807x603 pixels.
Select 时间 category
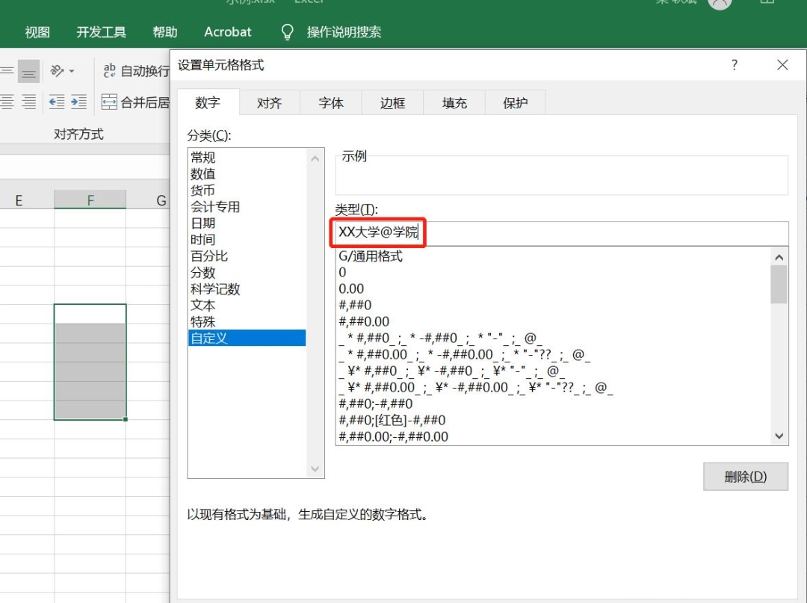tap(247, 240)
